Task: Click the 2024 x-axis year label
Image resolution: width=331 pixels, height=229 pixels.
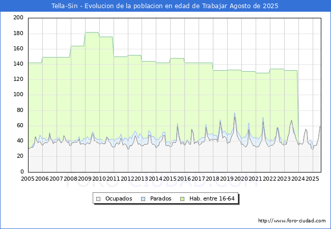Action: 298,179
